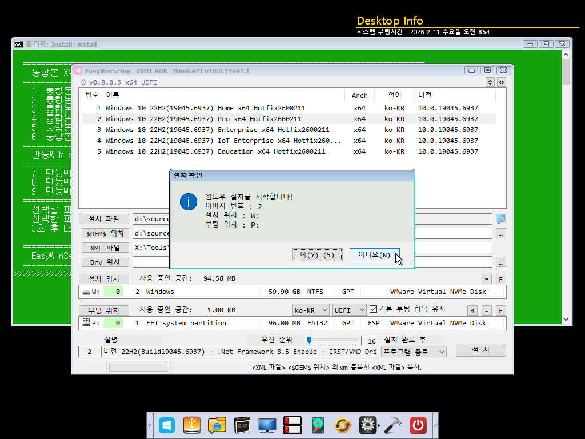The width and height of the screenshot is (585, 439).
Task: Select Windows 10 Education x64 row
Action: pos(289,151)
